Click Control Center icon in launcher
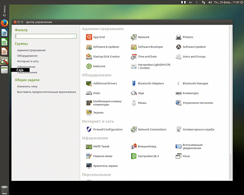The image size is (244, 195). (x=4, y=61)
